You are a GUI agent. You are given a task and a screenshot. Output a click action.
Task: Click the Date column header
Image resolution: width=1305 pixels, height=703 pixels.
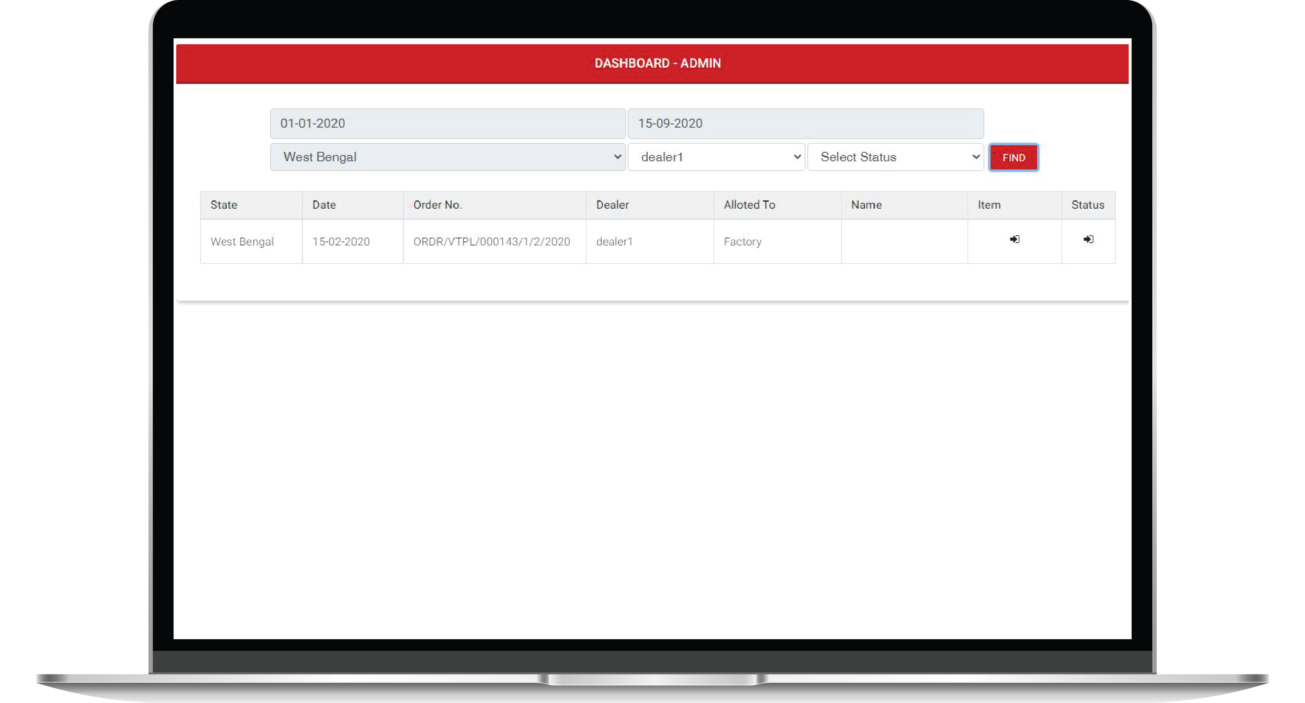pyautogui.click(x=324, y=205)
